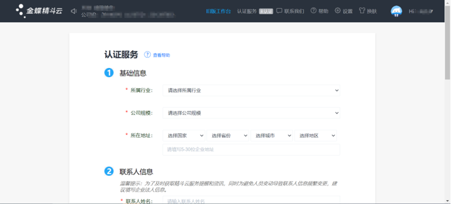The width and height of the screenshot is (451, 204).
Task: Click the scrollbar down arrow
Action: (x=447, y=201)
